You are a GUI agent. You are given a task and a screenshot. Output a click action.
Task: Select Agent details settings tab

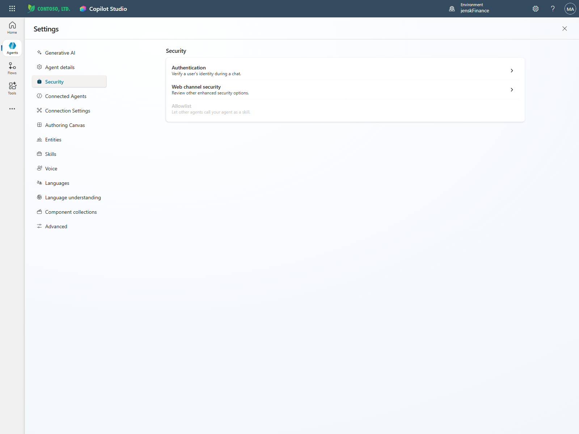[x=69, y=67]
